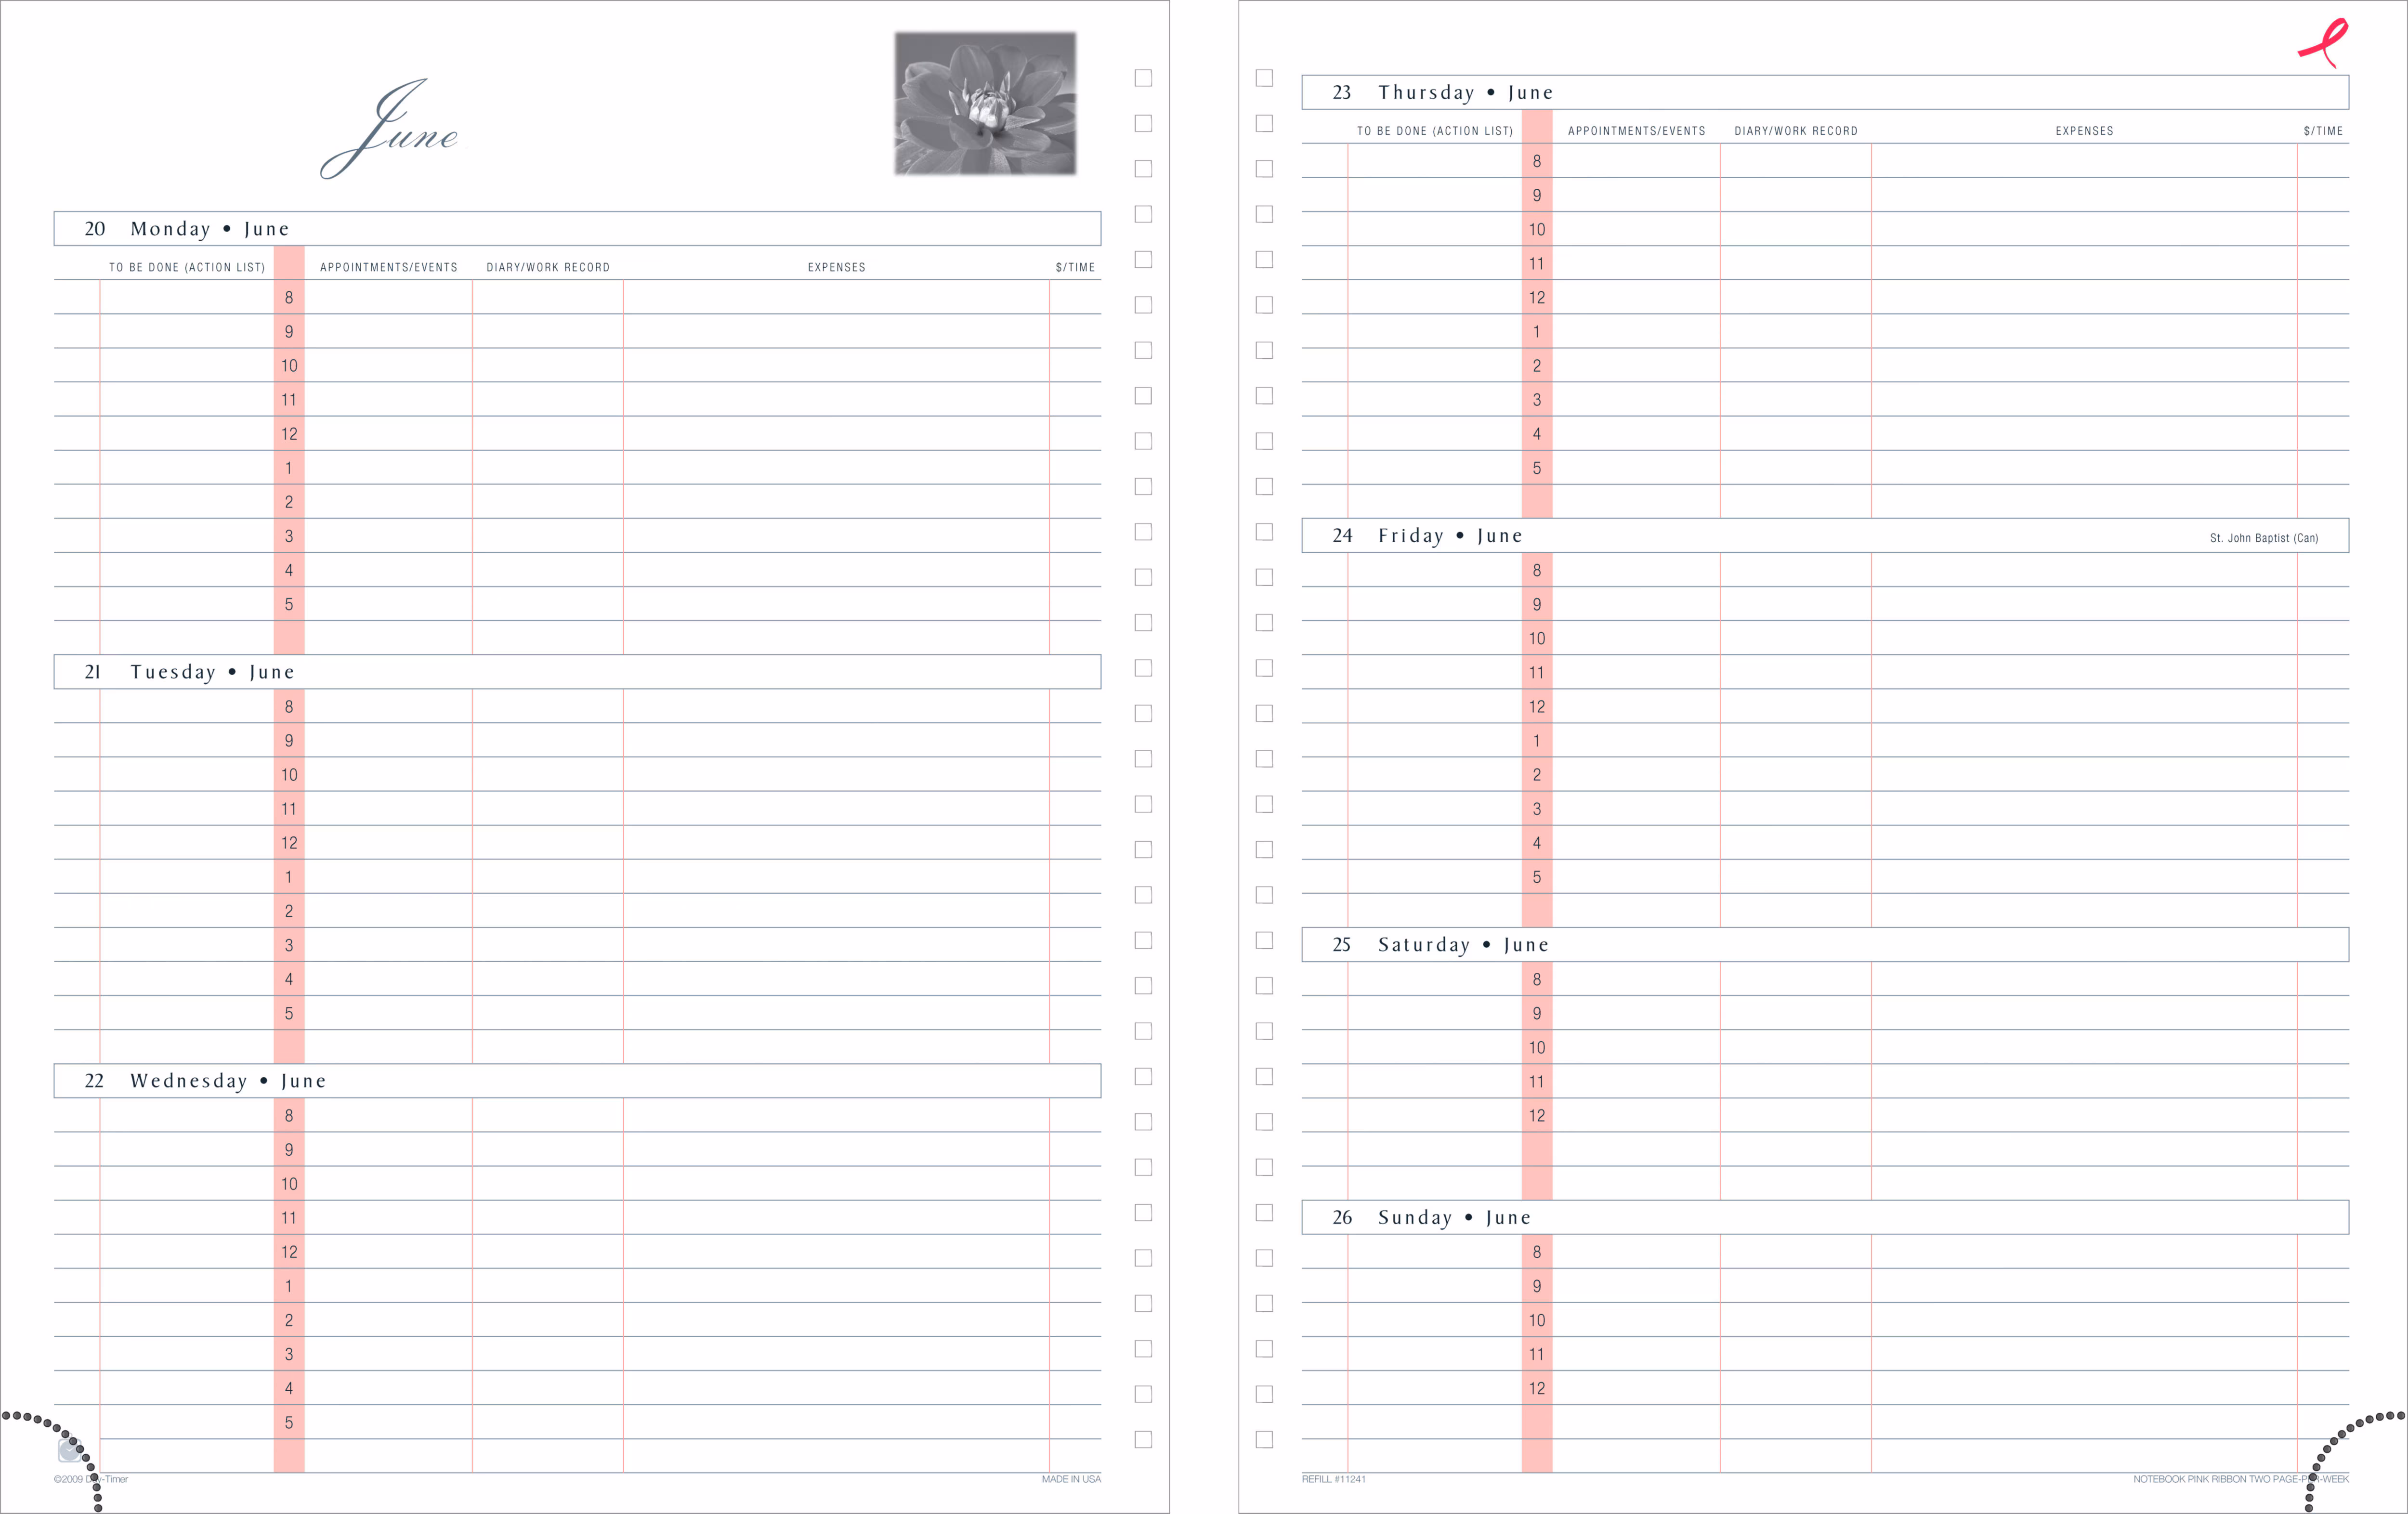Click the "St. John Baptist (Can)" holiday note
The height and width of the screenshot is (1514, 2408).
[x=2264, y=538]
